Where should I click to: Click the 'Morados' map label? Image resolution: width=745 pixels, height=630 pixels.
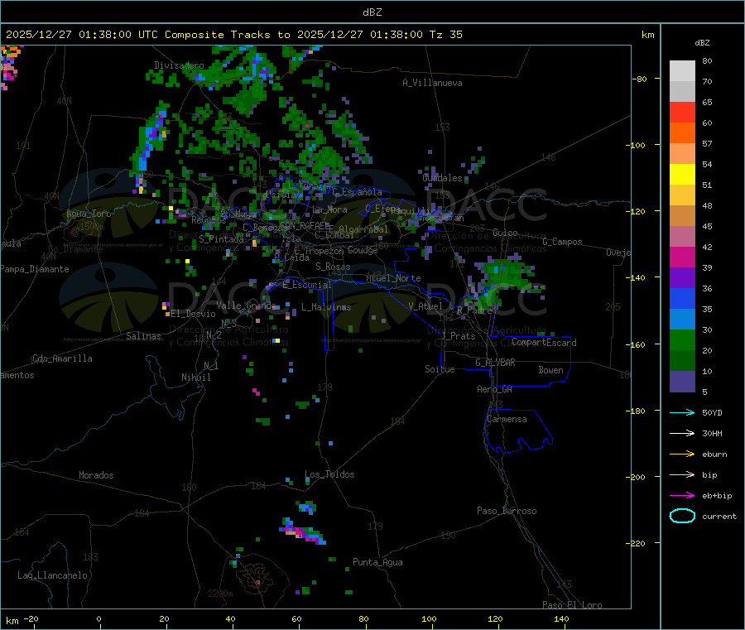click(96, 475)
